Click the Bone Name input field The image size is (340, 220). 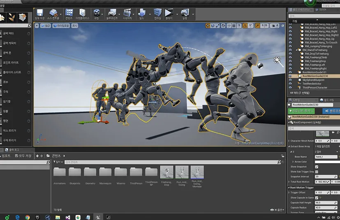(326, 157)
